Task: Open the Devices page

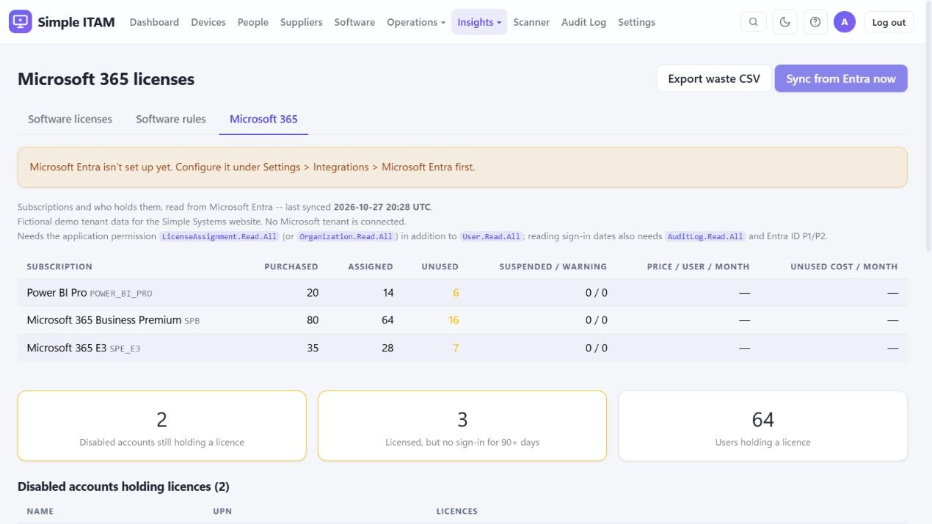Action: pyautogui.click(x=208, y=22)
